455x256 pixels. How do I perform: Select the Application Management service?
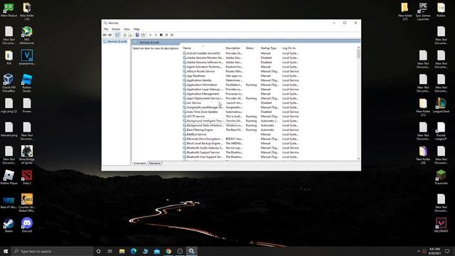pyautogui.click(x=241, y=94)
